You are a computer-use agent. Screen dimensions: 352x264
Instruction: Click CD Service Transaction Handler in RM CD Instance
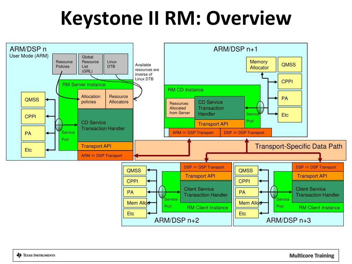220,108
